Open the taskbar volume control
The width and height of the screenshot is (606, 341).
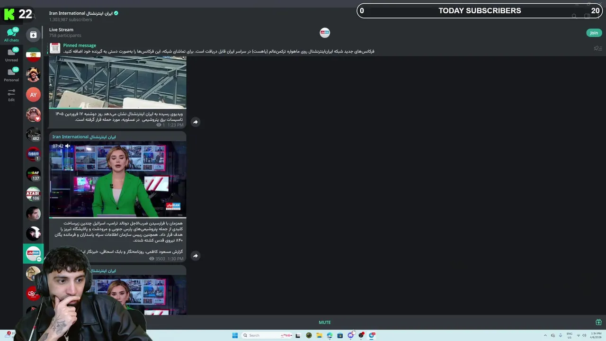click(x=584, y=335)
